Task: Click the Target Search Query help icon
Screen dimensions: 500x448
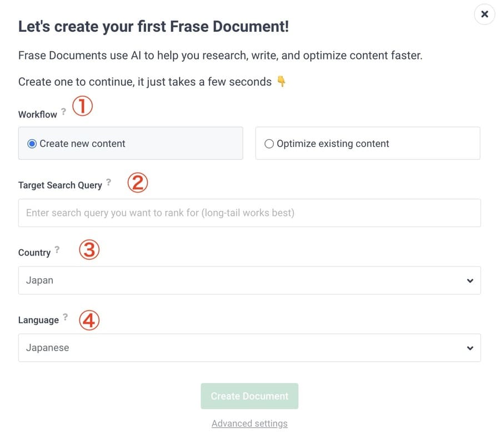Action: 108,182
